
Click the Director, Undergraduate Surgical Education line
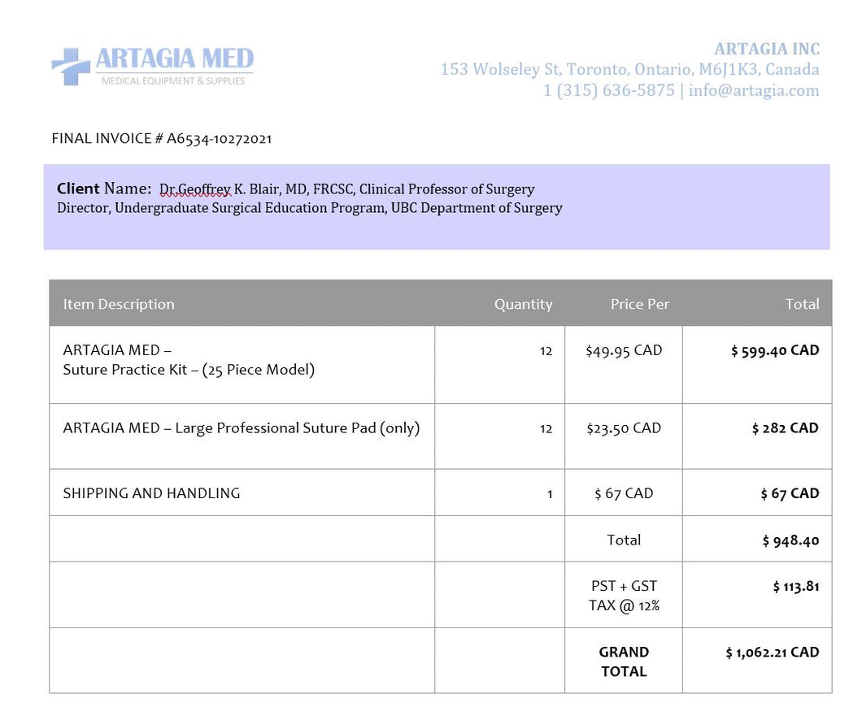[310, 208]
